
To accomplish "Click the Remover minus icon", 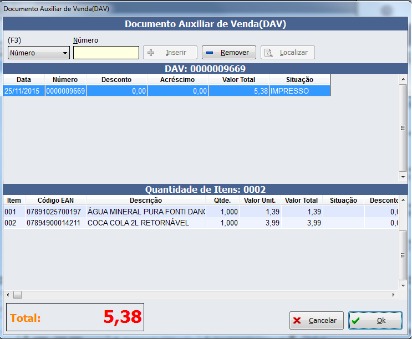I will tap(210, 53).
